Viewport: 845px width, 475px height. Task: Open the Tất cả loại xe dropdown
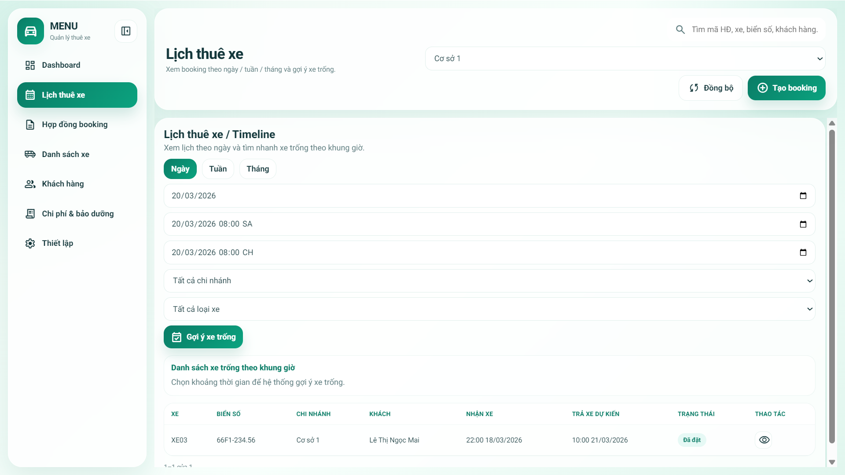tap(489, 309)
